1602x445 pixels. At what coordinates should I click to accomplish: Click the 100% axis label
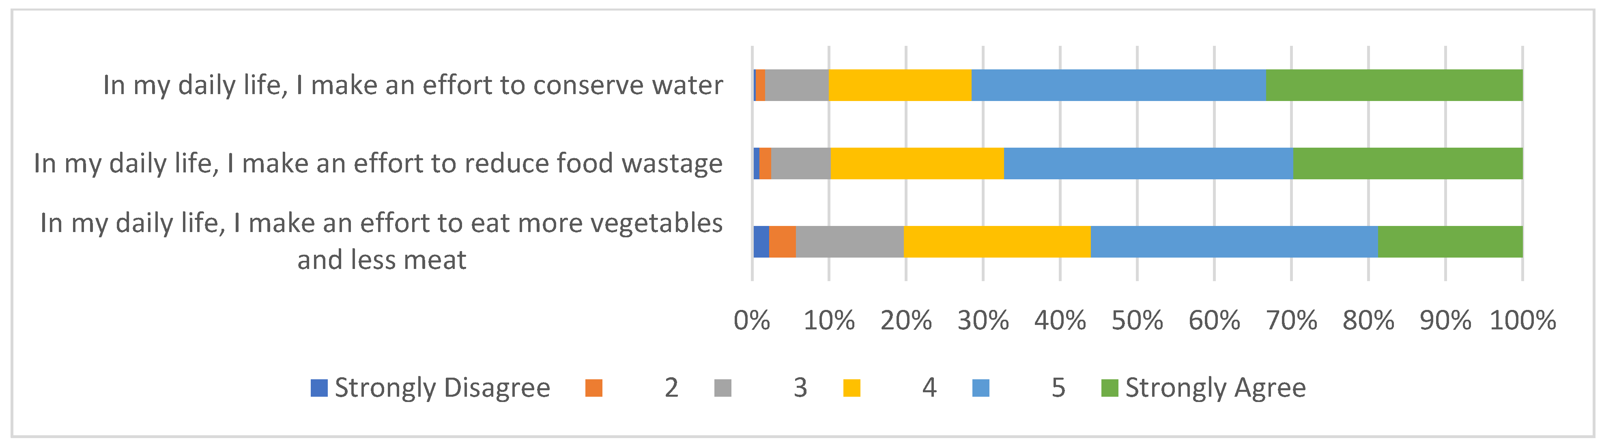[1522, 321]
